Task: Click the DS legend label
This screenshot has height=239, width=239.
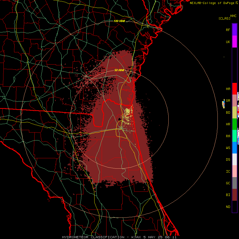Action: click(228, 160)
